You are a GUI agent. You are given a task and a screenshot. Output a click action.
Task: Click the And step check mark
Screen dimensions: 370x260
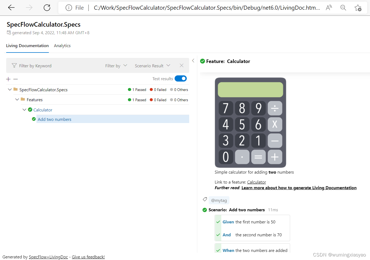click(218, 235)
